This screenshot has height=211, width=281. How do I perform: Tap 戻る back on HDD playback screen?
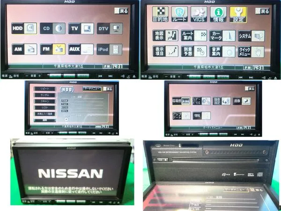pyautogui.click(x=108, y=89)
